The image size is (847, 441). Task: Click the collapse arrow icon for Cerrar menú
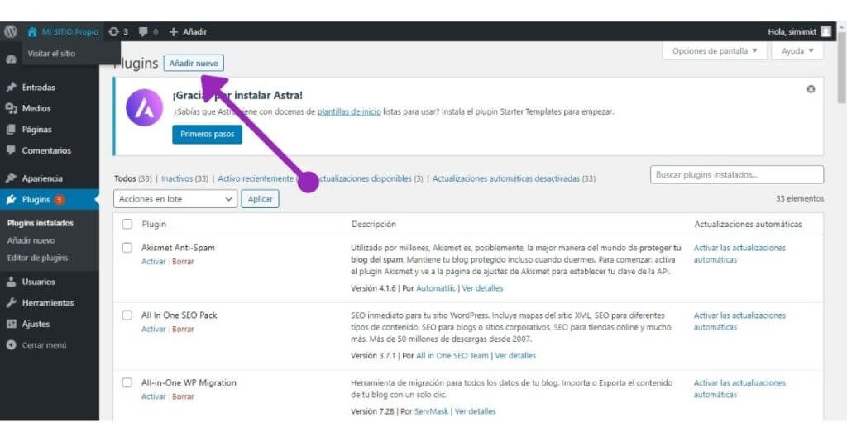point(11,344)
